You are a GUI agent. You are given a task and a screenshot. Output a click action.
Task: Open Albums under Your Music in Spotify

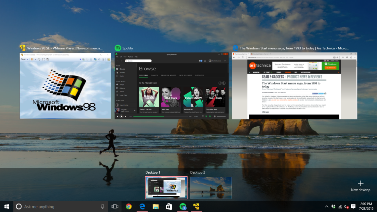(x=122, y=88)
